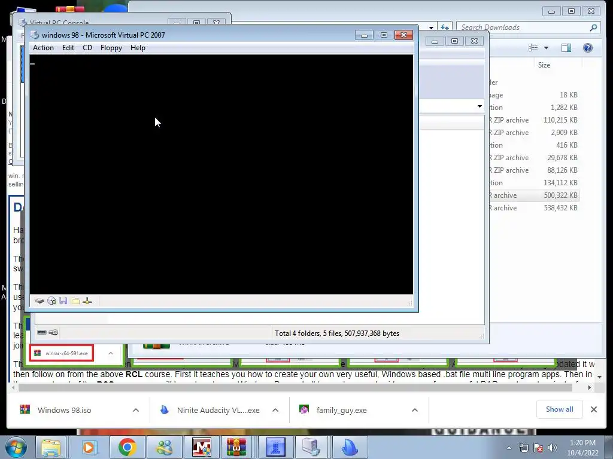This screenshot has width=613, height=459.
Task: Open the Windows 98.iso download item
Action: 64,410
